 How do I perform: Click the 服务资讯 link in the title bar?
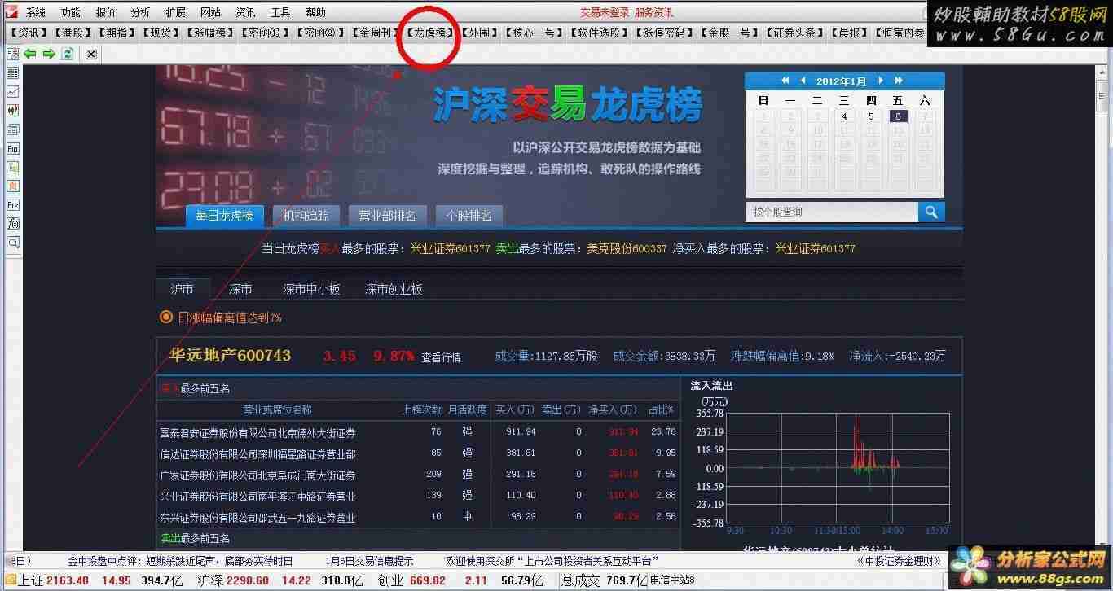tap(653, 12)
